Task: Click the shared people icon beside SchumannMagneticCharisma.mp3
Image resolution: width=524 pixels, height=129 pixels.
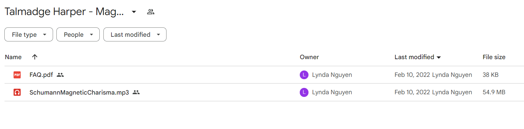Action: coord(136,93)
